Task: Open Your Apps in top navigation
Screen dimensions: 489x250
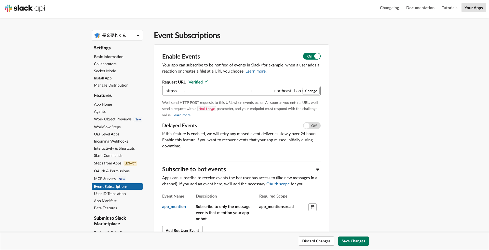Action: pyautogui.click(x=473, y=8)
